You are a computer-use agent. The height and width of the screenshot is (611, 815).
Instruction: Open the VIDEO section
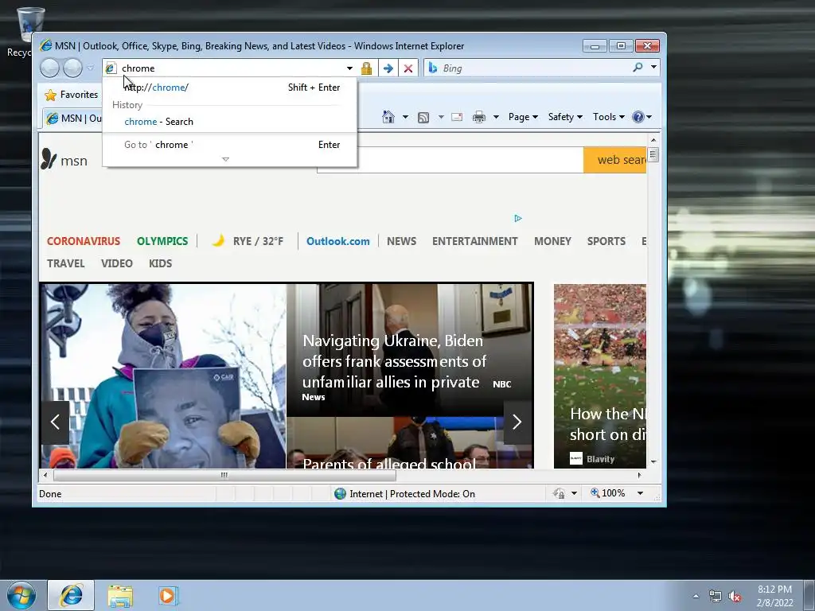coord(117,263)
